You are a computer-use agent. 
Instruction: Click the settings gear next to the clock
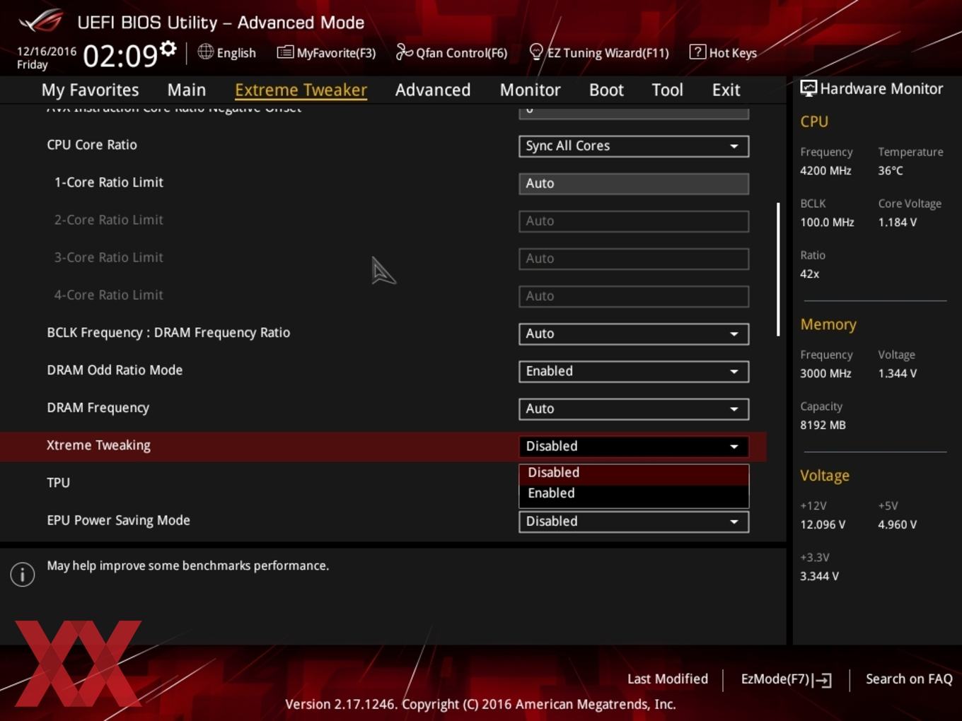click(168, 49)
